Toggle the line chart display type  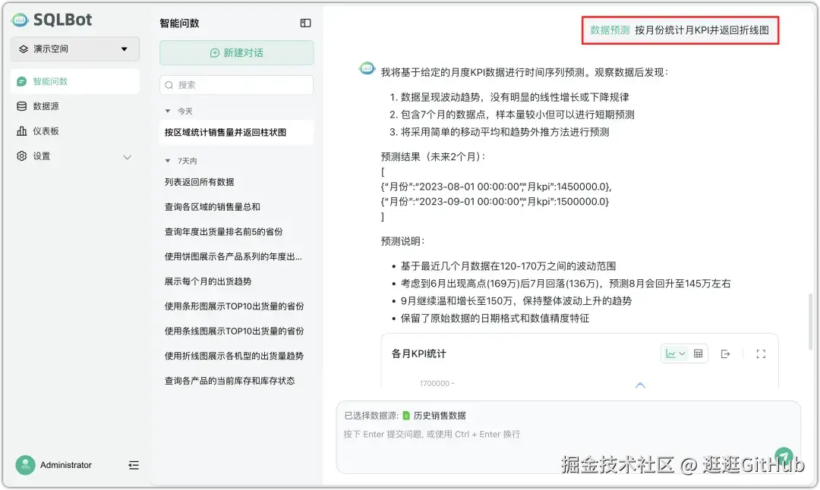673,353
